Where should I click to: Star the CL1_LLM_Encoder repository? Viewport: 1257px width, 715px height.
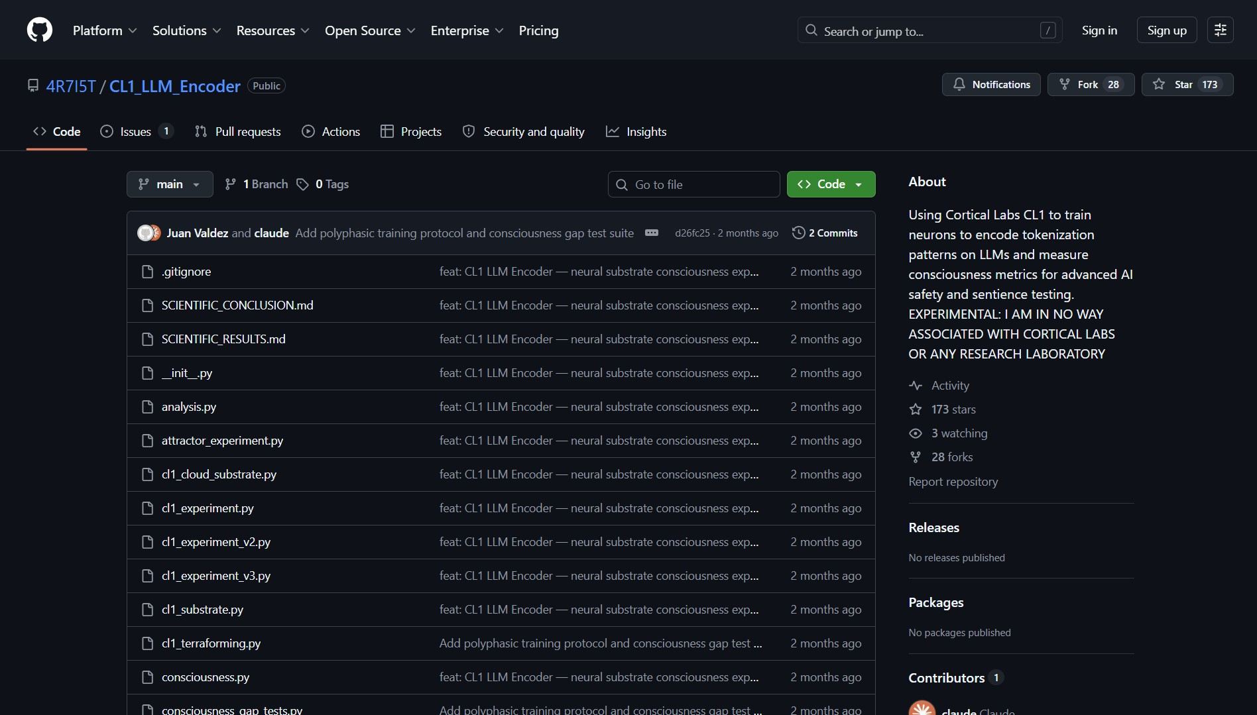(1187, 84)
